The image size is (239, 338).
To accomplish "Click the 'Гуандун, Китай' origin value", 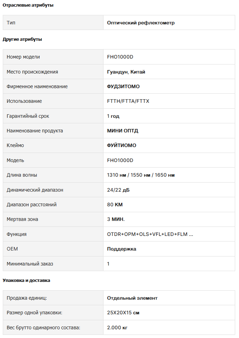I will (x=126, y=72).
